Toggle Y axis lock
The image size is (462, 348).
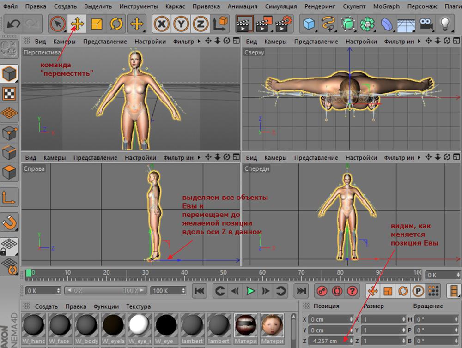(x=181, y=23)
